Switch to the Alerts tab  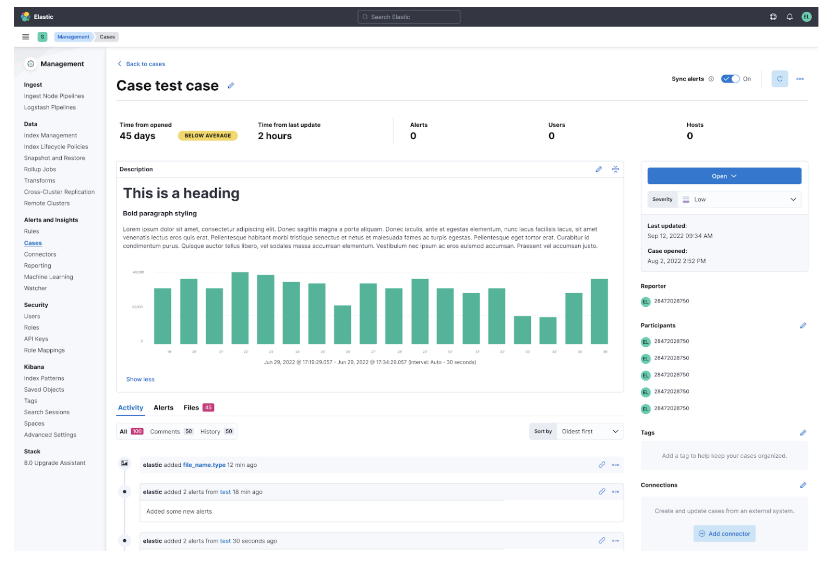[x=163, y=408]
